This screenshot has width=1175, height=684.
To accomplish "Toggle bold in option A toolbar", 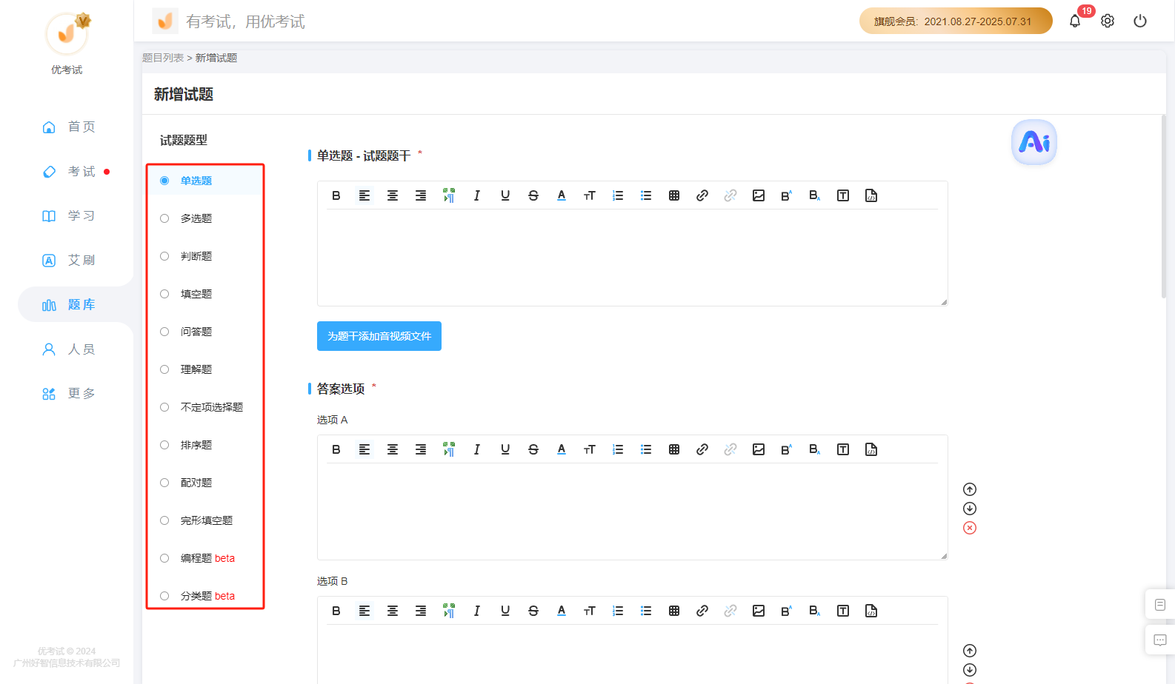I will point(336,449).
